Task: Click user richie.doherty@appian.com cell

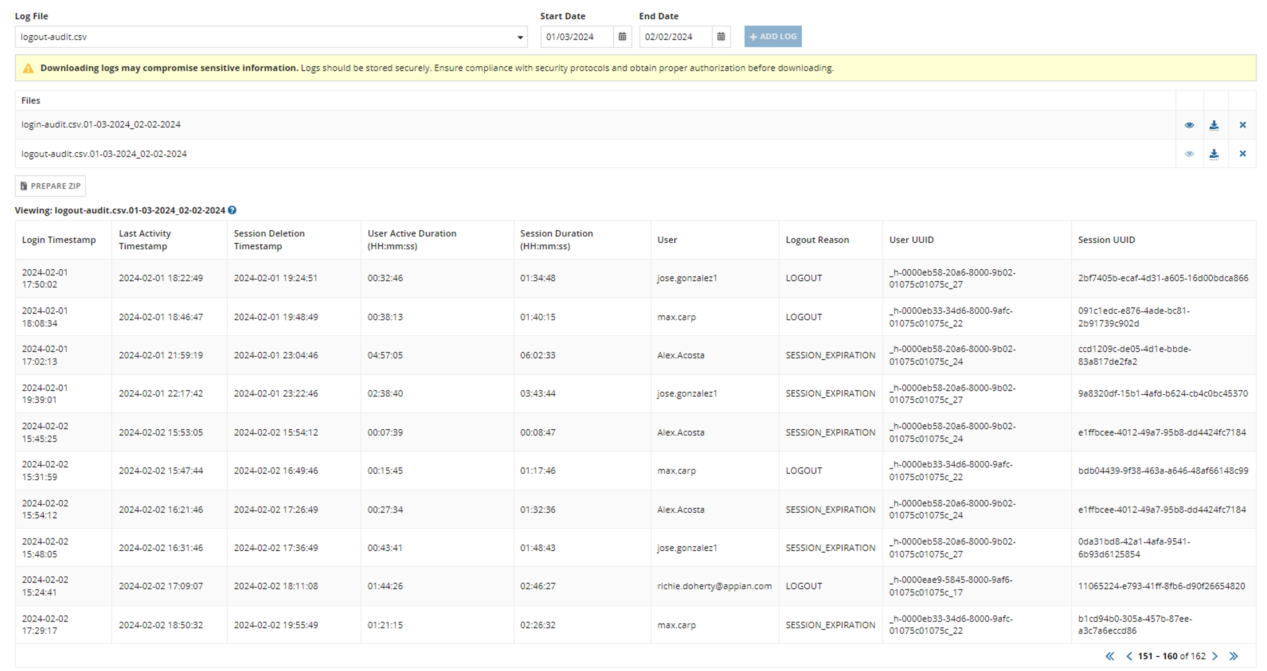Action: 714,586
